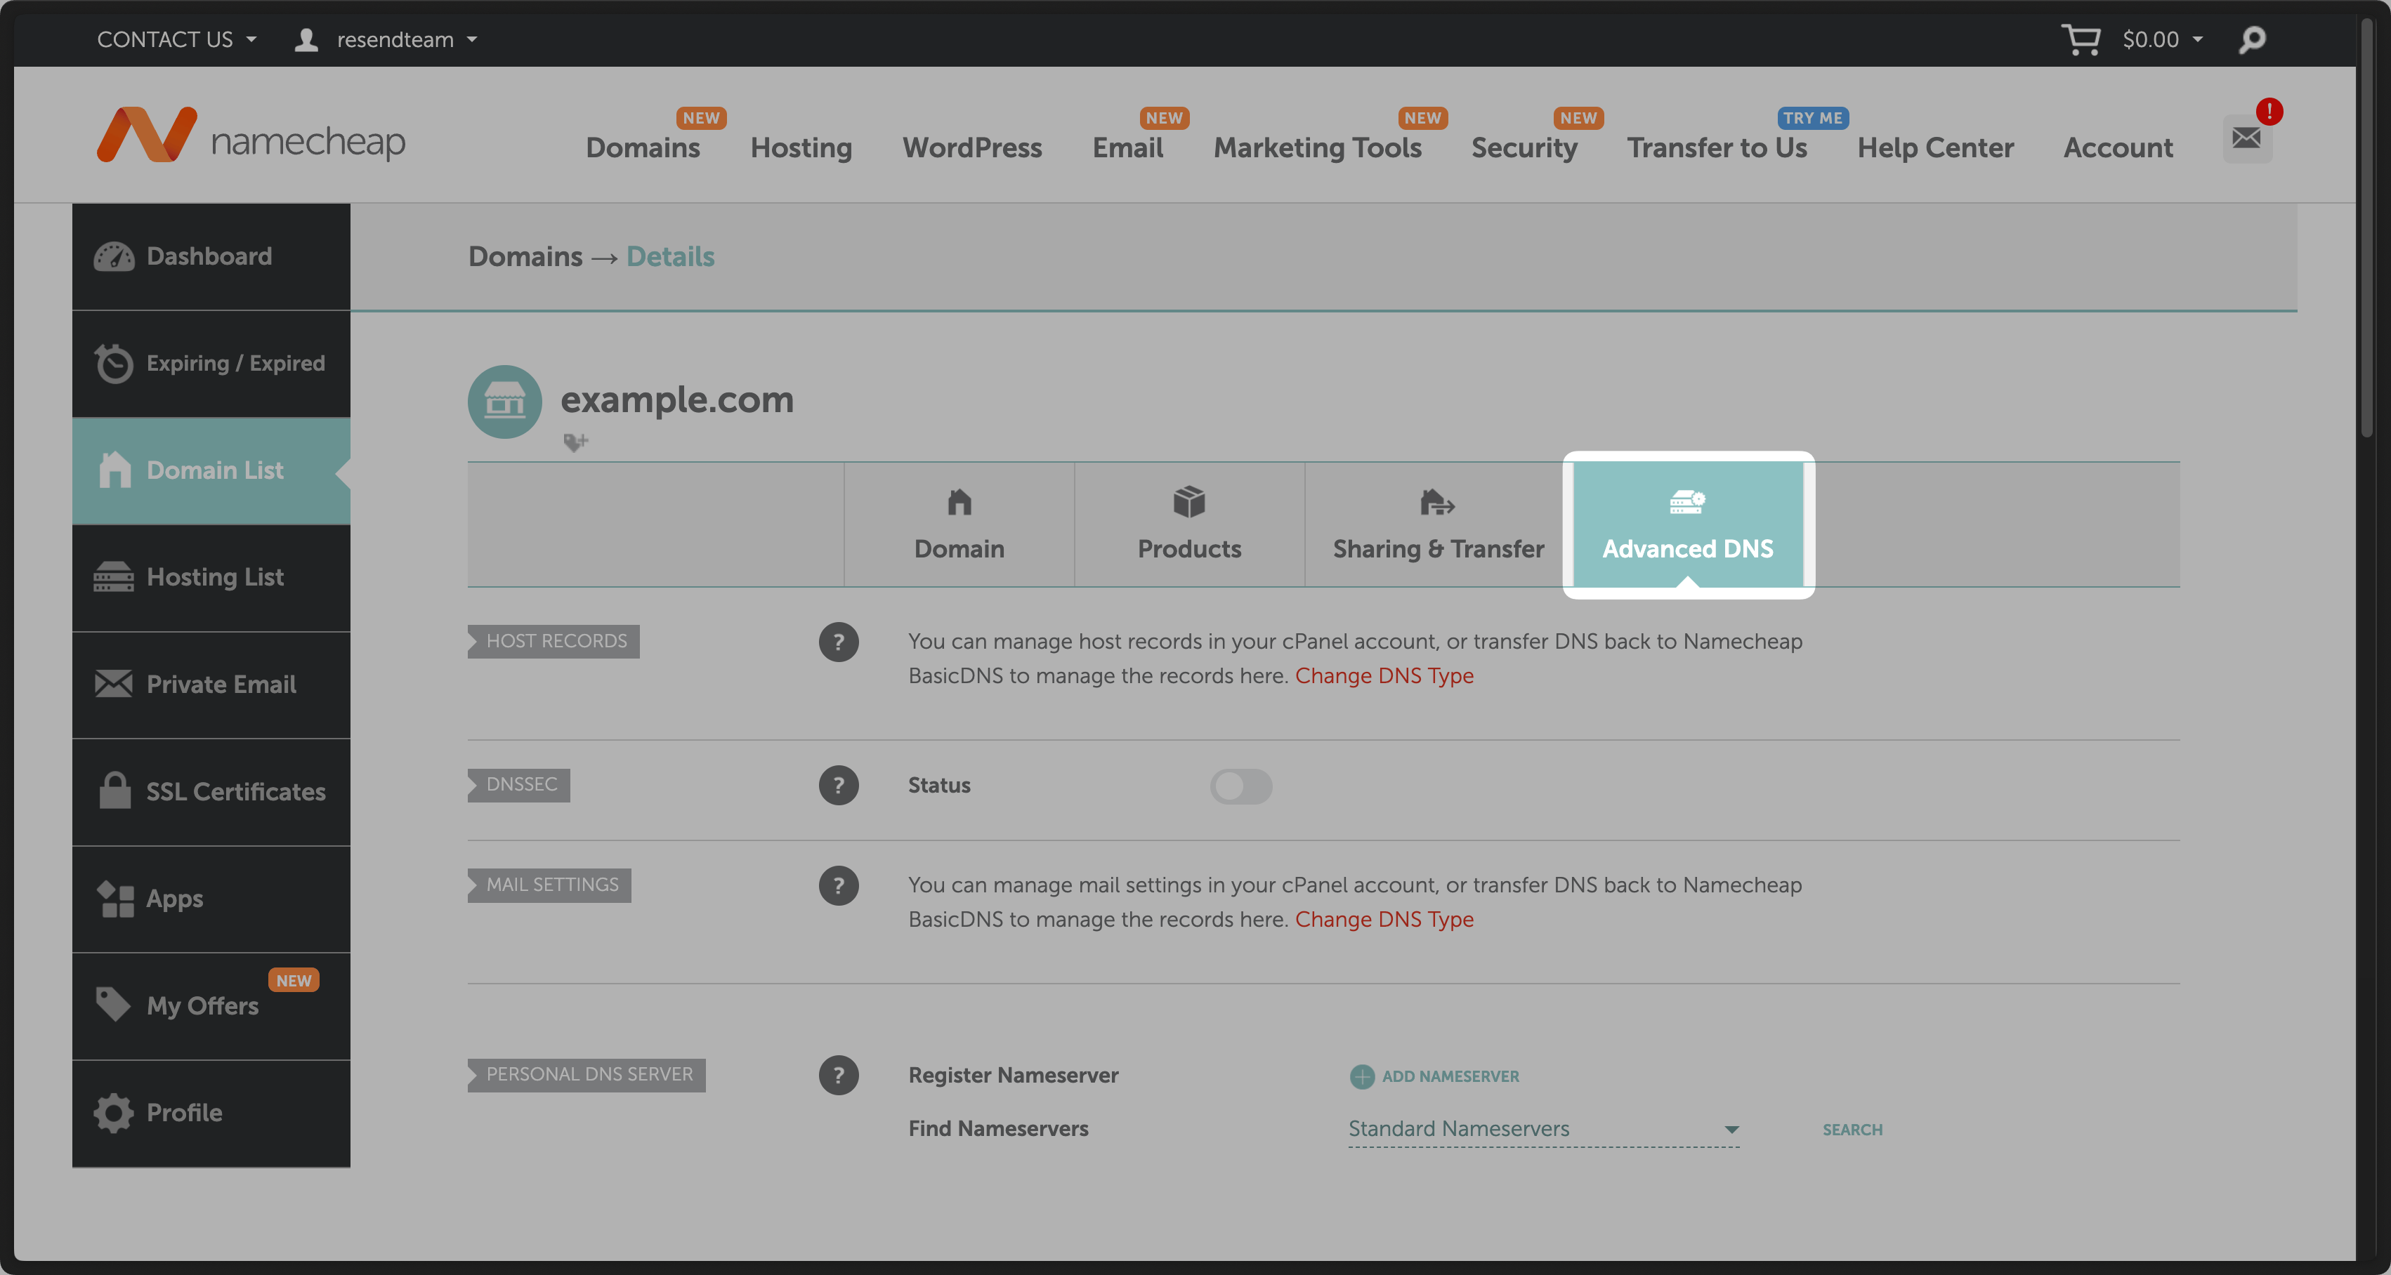Click the search magnifier icon

pos(2253,40)
